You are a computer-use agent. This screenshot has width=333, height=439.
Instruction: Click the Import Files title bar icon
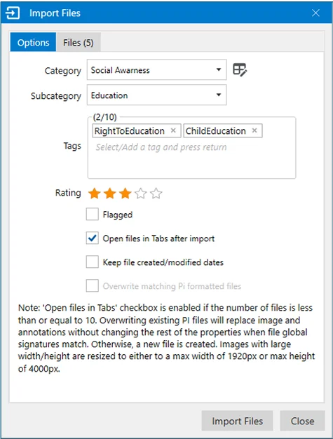coord(13,13)
